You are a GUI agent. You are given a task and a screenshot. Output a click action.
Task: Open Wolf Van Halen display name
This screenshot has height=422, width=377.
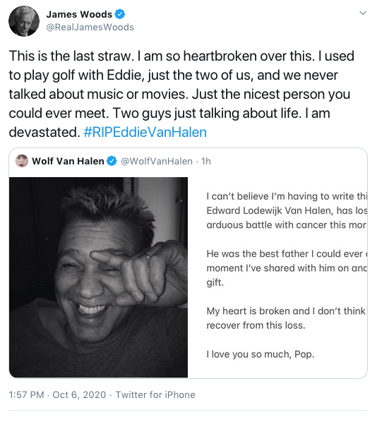coord(68,161)
